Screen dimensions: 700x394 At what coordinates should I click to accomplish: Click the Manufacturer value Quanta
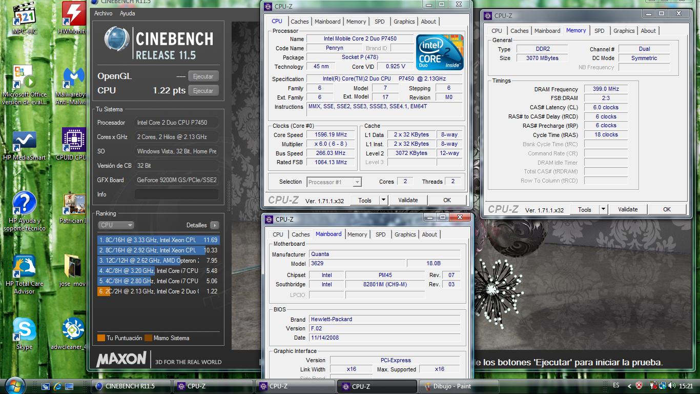[384, 254]
